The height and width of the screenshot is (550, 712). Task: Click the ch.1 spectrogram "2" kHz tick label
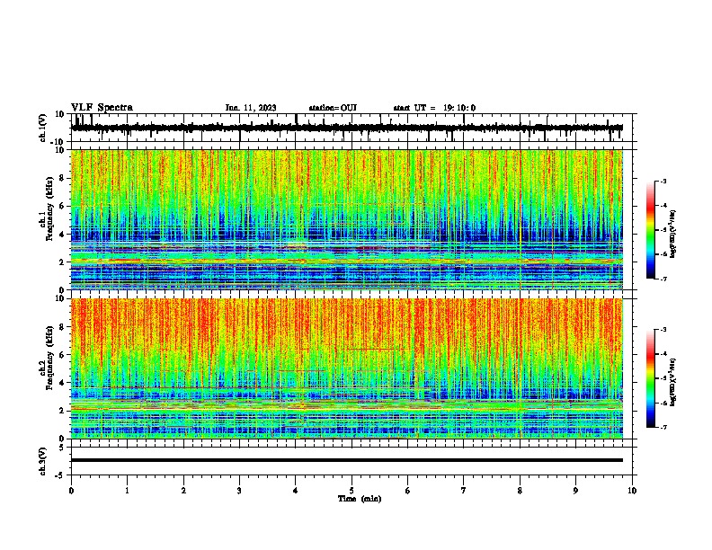tap(62, 262)
